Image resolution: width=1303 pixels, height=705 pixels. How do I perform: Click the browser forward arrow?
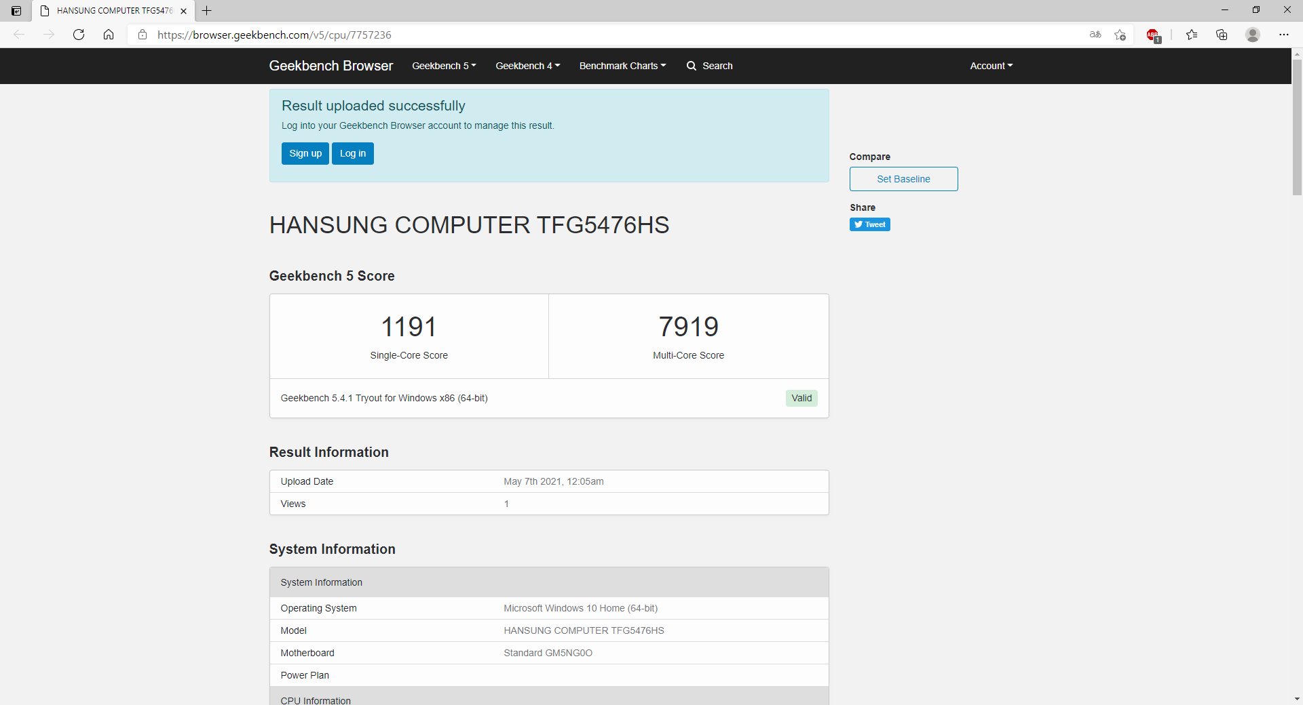coord(49,35)
